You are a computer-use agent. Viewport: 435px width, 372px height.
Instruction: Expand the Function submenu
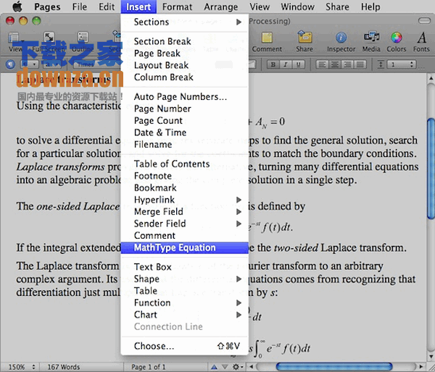[184, 303]
